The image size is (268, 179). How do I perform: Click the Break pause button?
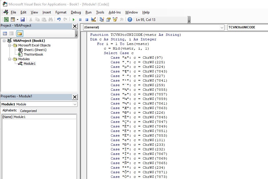80,20
